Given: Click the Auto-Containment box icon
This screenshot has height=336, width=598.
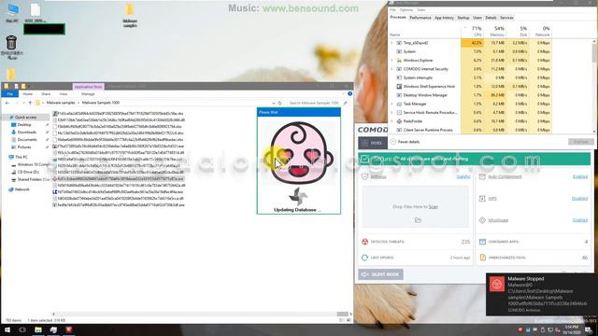Looking at the screenshot, I should (x=482, y=176).
